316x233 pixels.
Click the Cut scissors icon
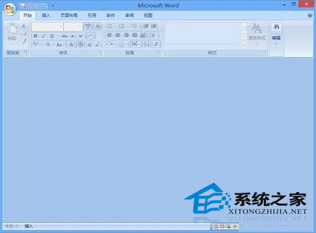tap(23, 26)
